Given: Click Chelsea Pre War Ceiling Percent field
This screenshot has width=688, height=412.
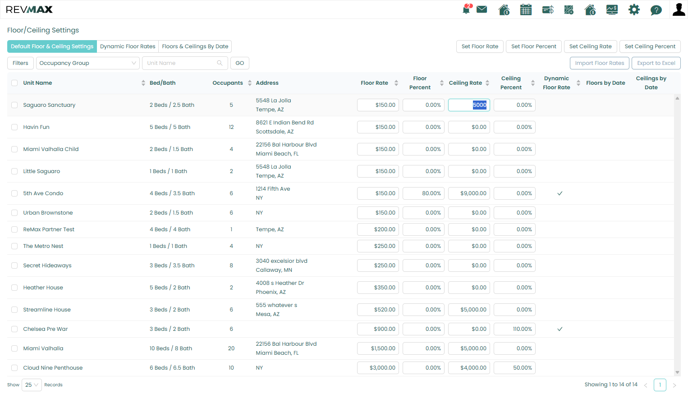Looking at the screenshot, I should coord(514,329).
